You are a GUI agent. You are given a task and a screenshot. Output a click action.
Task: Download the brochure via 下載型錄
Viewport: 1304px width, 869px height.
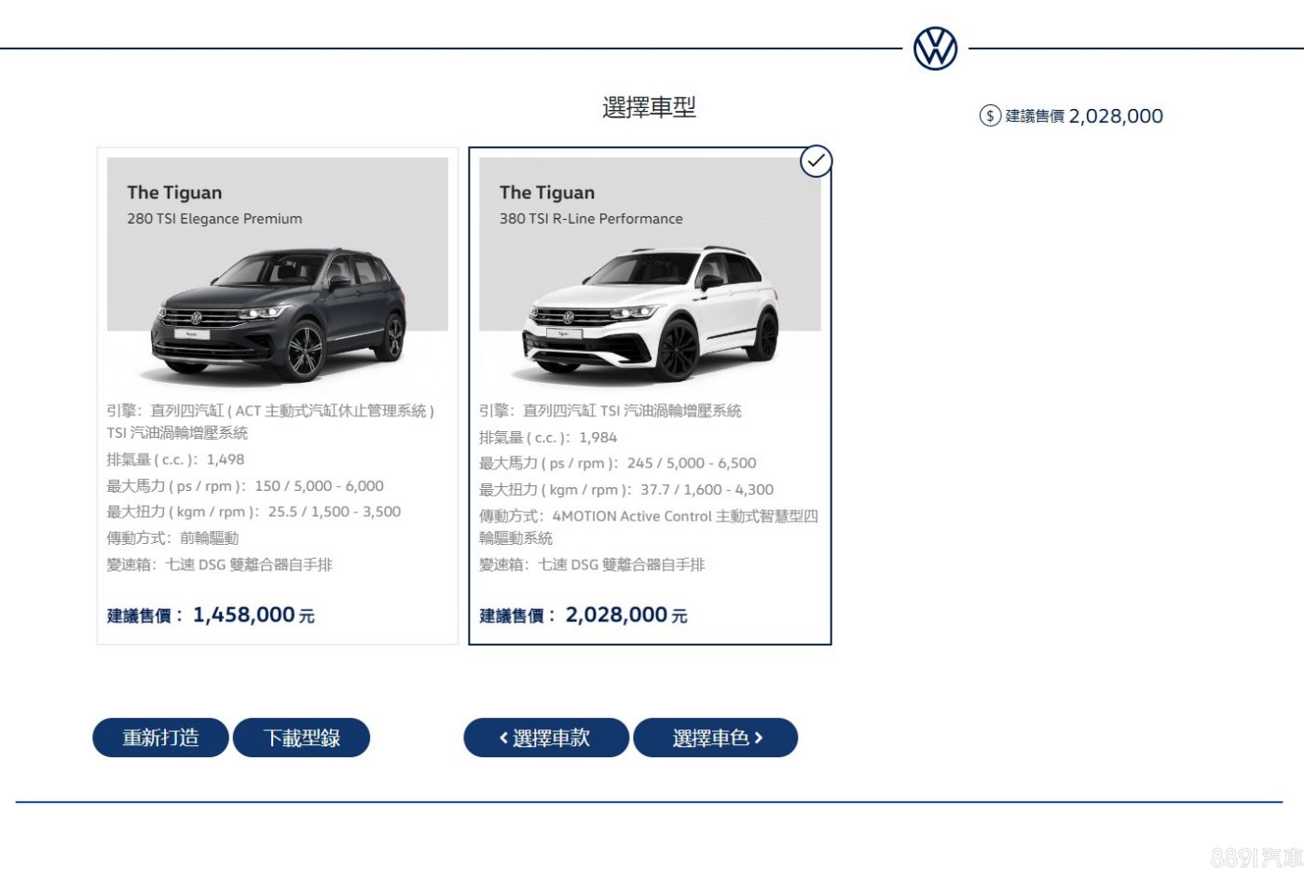point(301,738)
